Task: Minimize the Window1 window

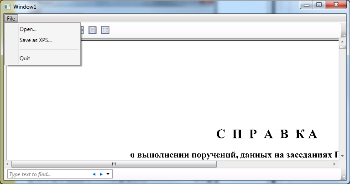Action: coord(307,5)
